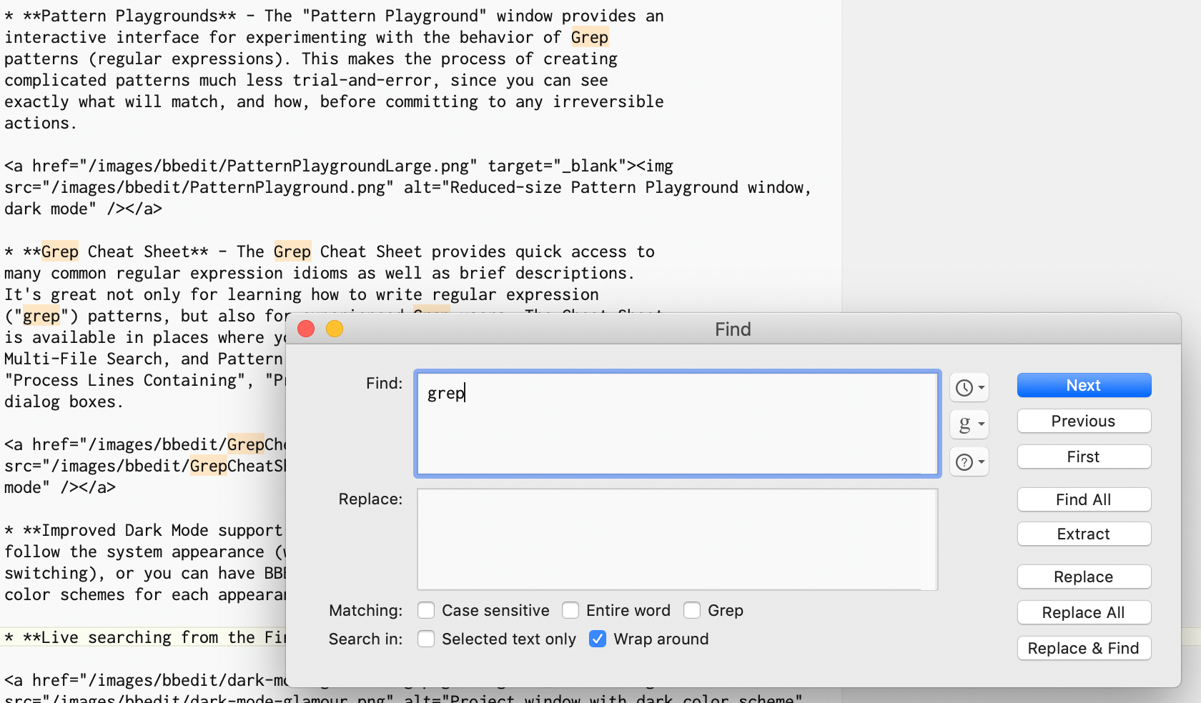Viewport: 1201px width, 703px height.
Task: Close the Find dialog with red button
Action: click(x=306, y=329)
